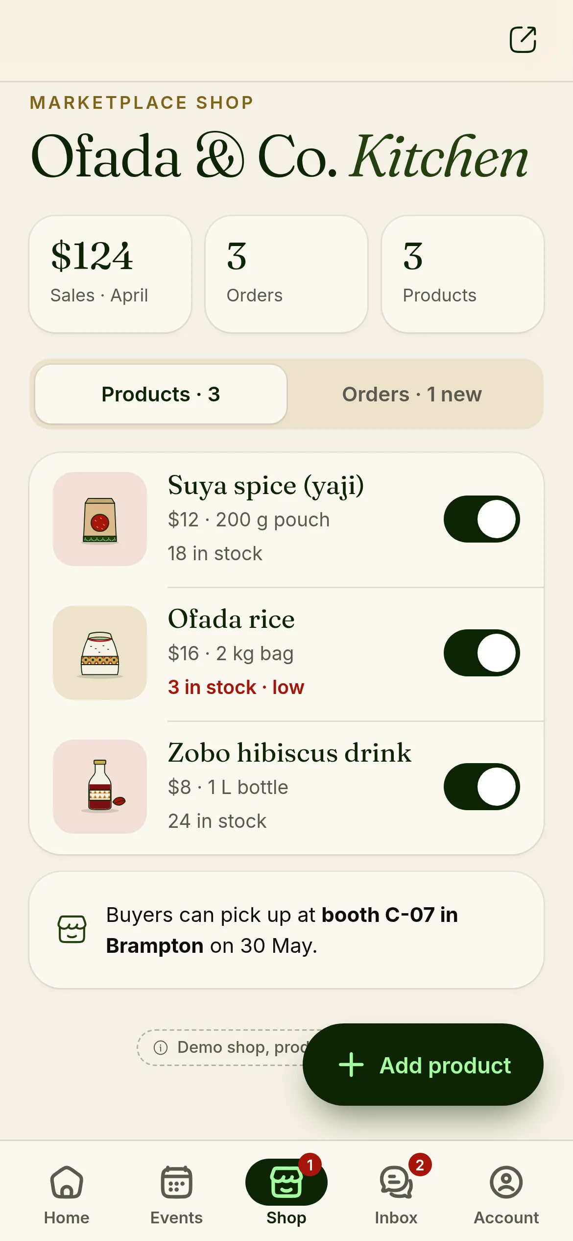Image resolution: width=573 pixels, height=1241 pixels.
Task: Switch to the Orders · 1 new tab
Action: [412, 394]
